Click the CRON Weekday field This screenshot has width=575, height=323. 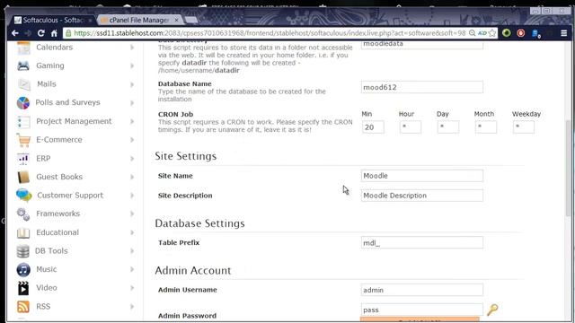[524, 127]
